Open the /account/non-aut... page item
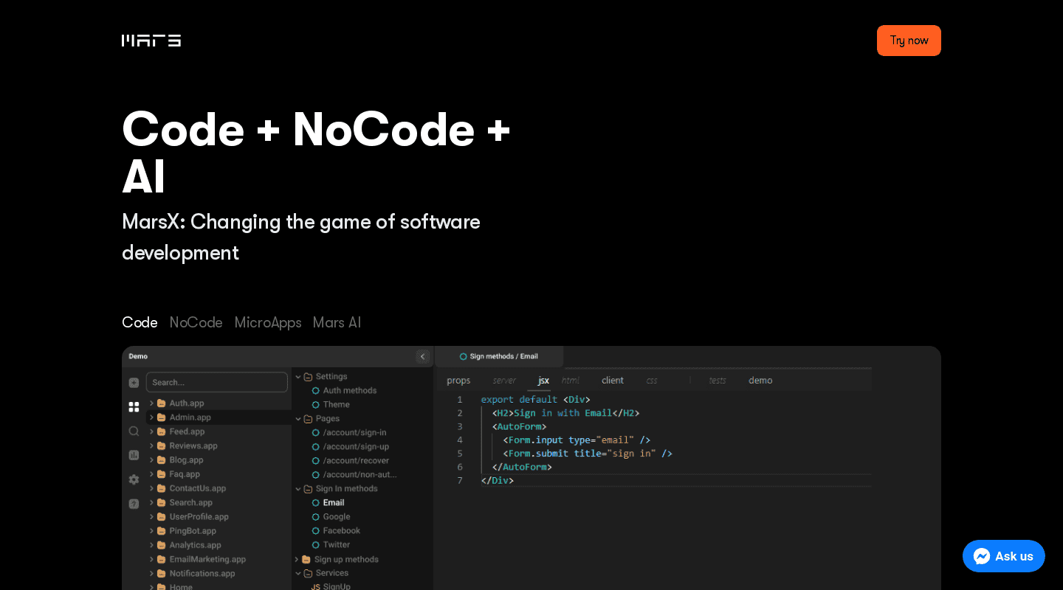This screenshot has height=590, width=1063. (360, 474)
